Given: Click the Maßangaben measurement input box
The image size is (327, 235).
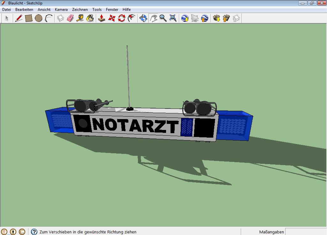Looking at the screenshot, I should tap(305, 232).
